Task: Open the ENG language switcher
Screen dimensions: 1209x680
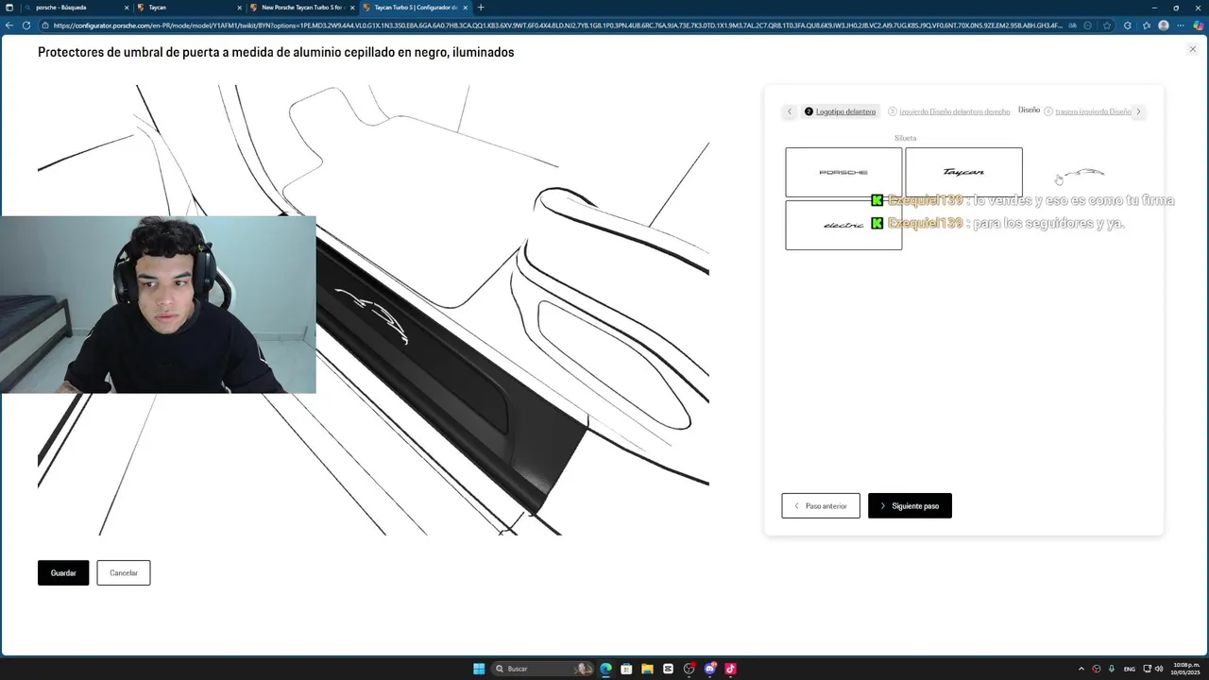Action: click(x=1129, y=669)
